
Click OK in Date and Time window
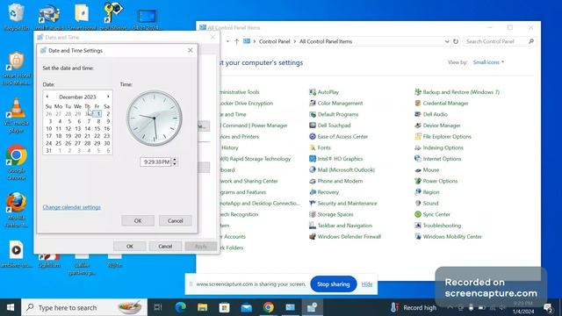tap(130, 246)
